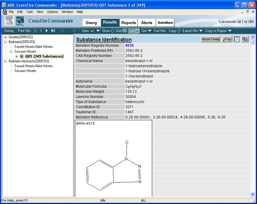Image resolution: width=257 pixels, height=204 pixels.
Task: Jump to the last hit
Action: [x=53, y=31]
